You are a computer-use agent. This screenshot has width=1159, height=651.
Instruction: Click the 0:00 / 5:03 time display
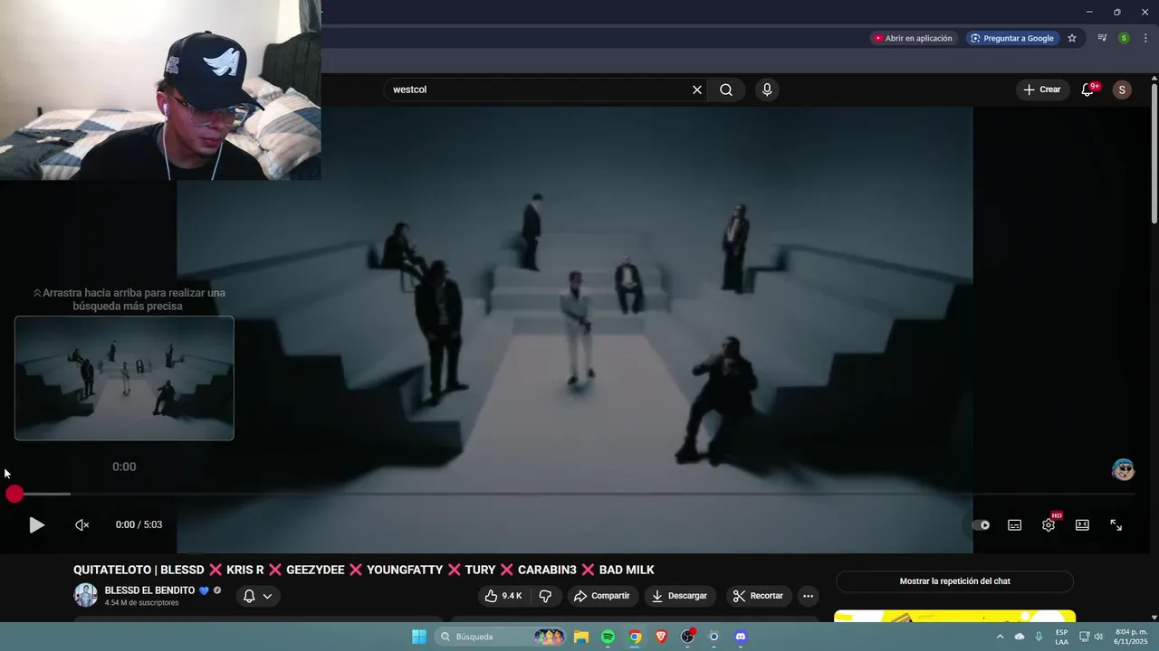(x=139, y=524)
